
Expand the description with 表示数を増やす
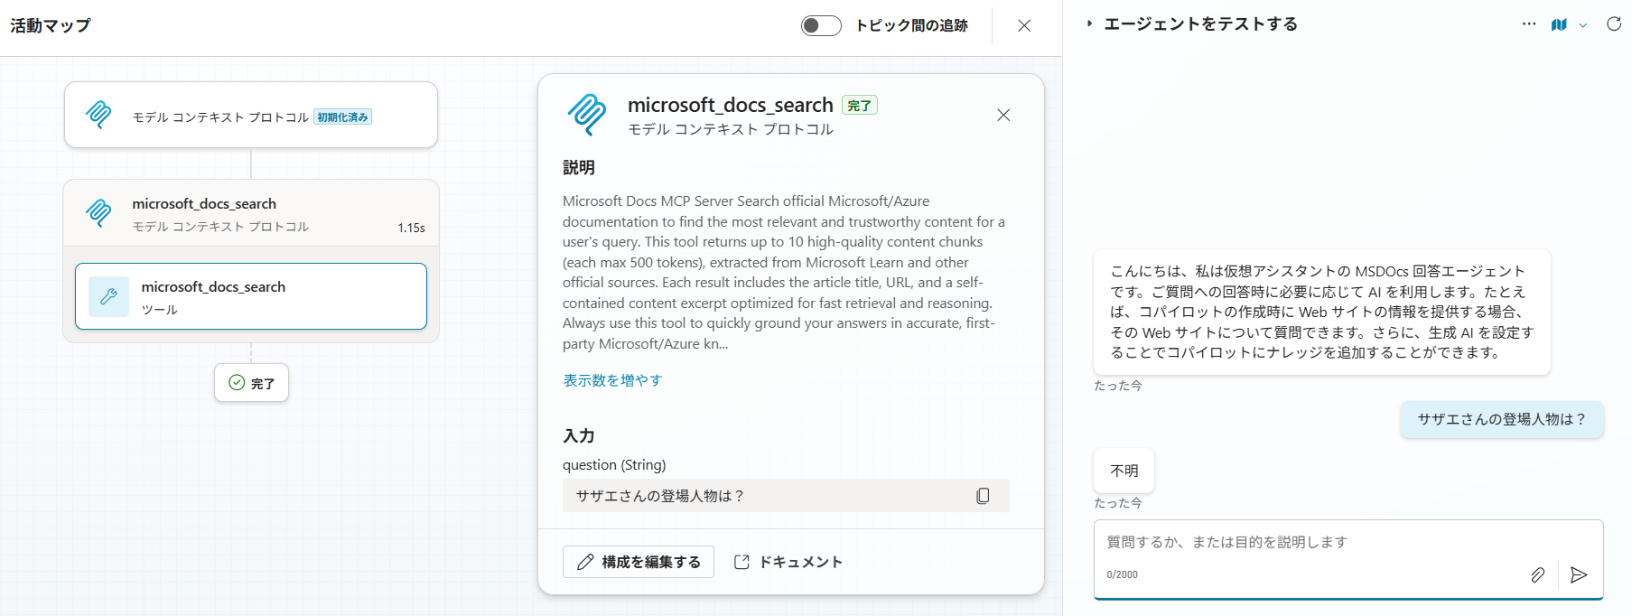tap(612, 380)
